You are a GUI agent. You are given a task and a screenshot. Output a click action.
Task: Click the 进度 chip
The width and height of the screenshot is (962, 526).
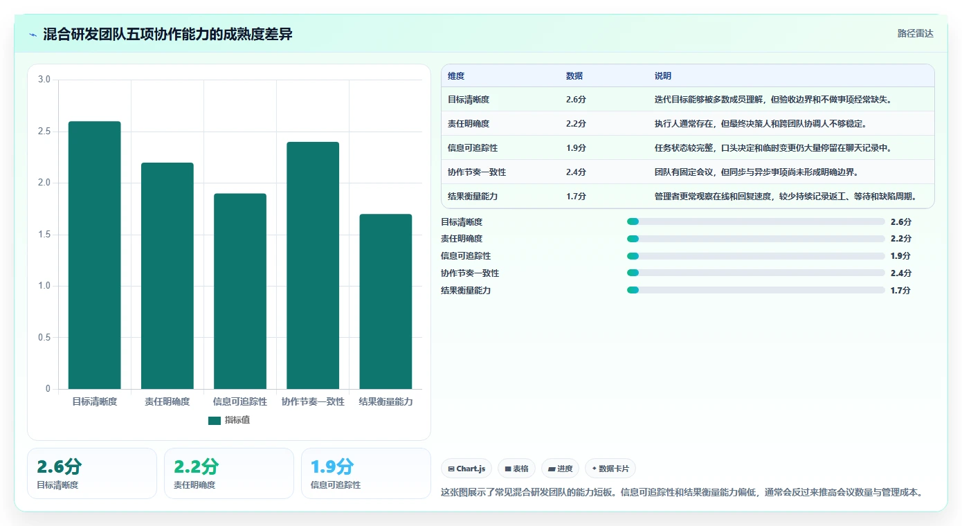click(561, 469)
